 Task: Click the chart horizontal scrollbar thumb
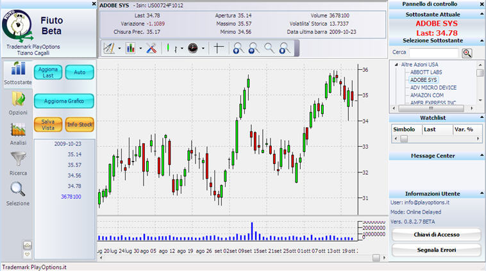click(x=376, y=258)
